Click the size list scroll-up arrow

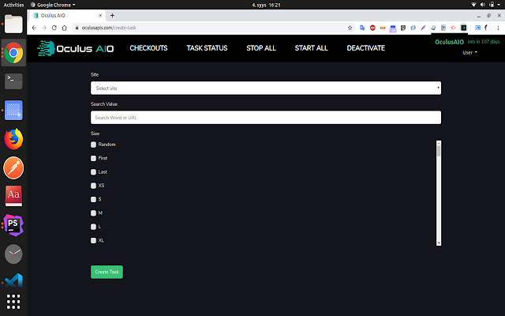pos(439,142)
